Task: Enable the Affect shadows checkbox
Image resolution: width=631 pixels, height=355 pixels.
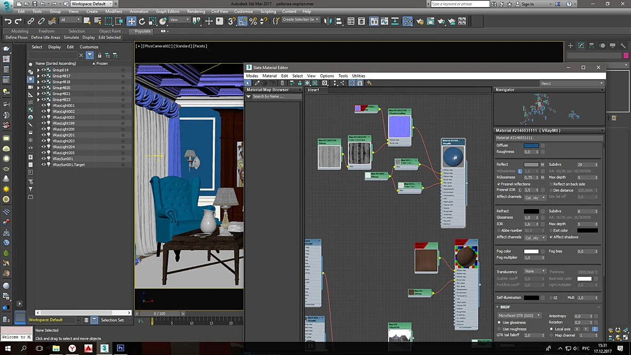Action: point(551,237)
